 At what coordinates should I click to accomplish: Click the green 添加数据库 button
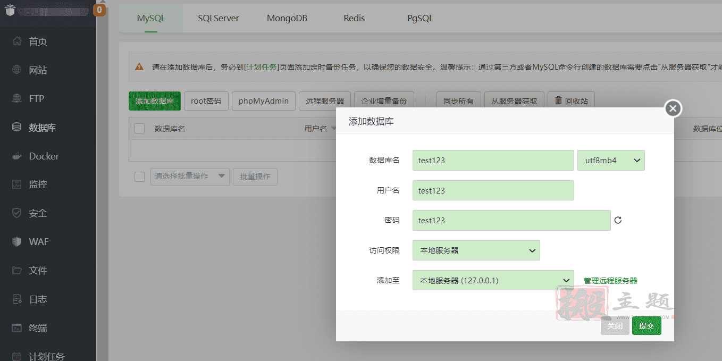pyautogui.click(x=155, y=101)
